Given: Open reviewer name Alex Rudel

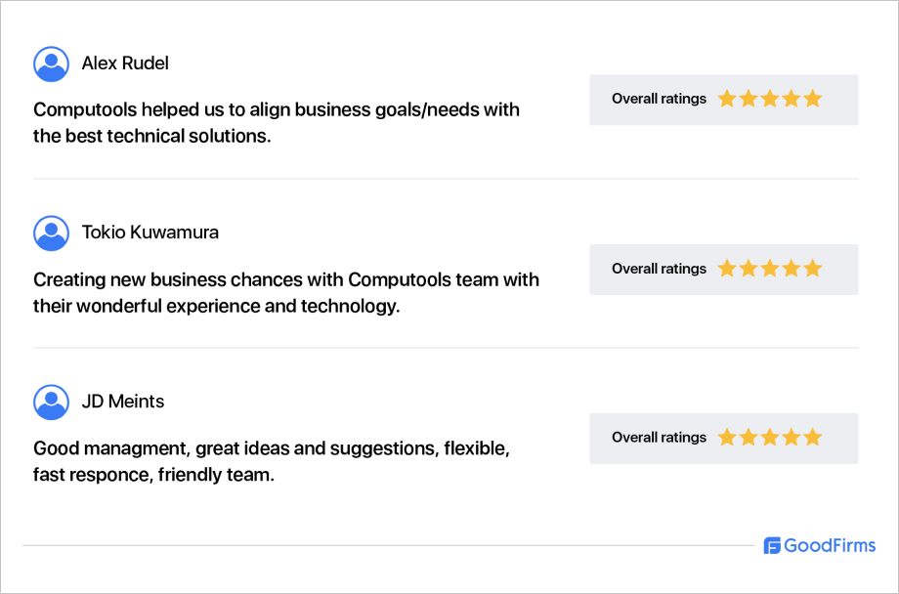Looking at the screenshot, I should pos(125,64).
